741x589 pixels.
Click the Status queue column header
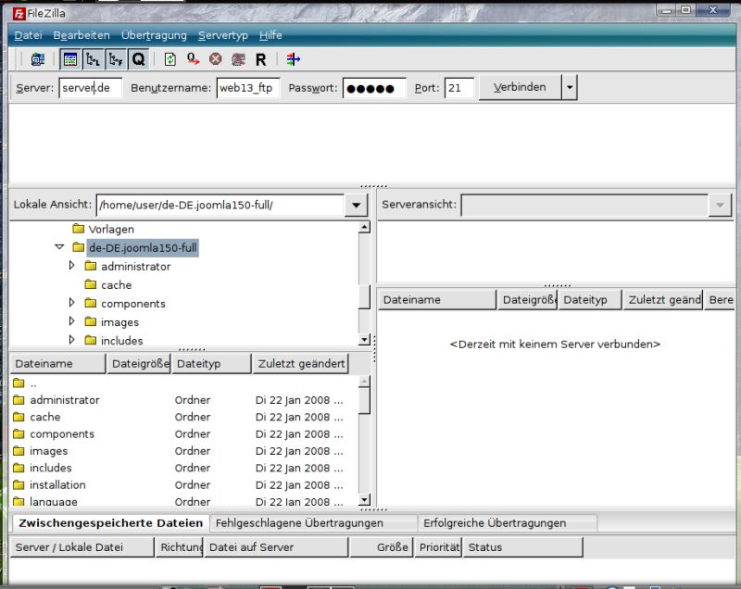(522, 547)
